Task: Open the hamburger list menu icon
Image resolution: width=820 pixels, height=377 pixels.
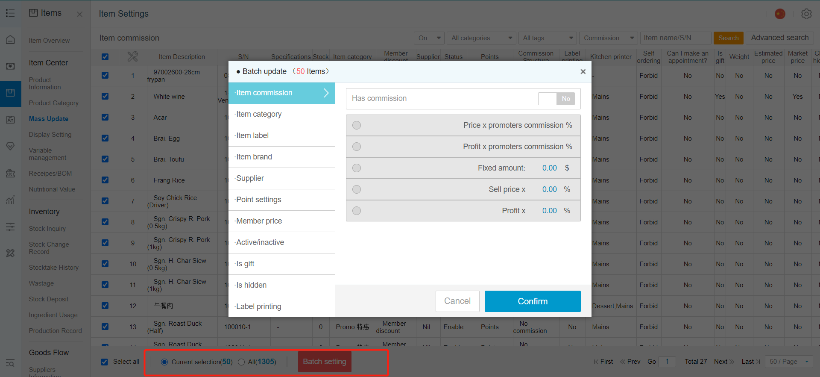Action: (10, 13)
